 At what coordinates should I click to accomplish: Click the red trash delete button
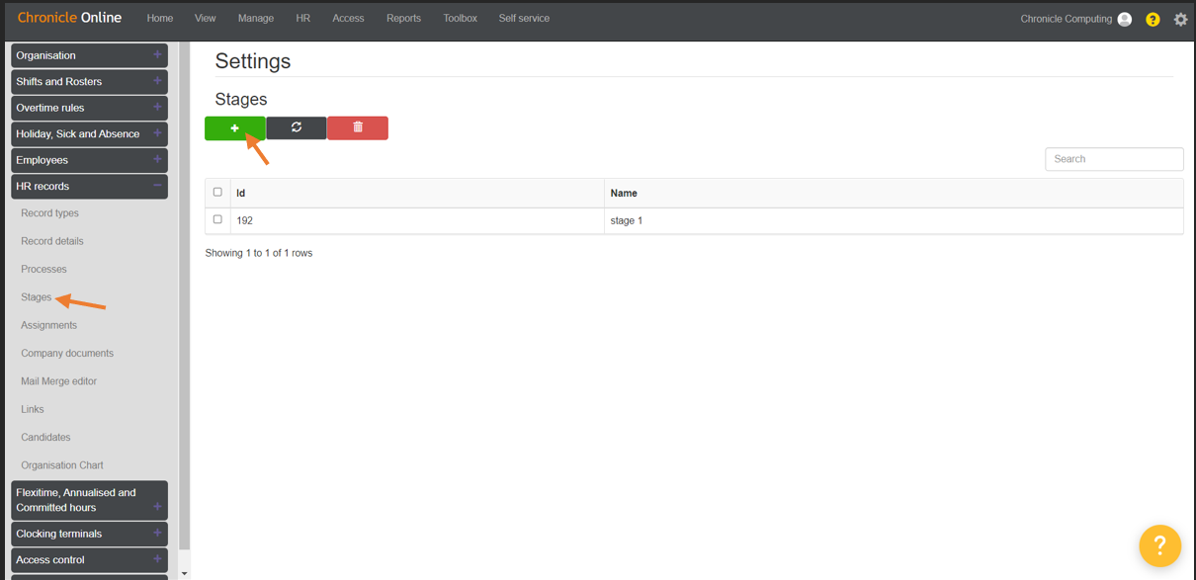click(358, 127)
